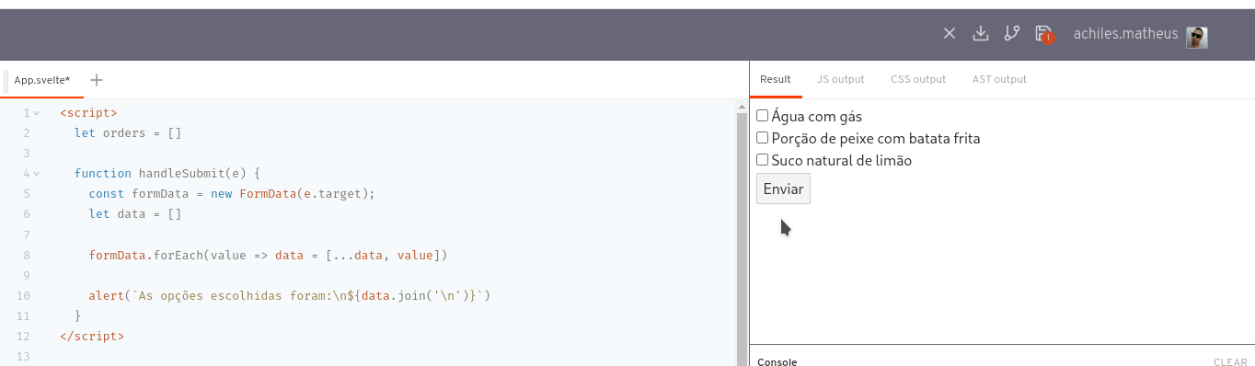Tick the Água com gás checkbox
The height and width of the screenshot is (366, 1255).
pyautogui.click(x=762, y=116)
